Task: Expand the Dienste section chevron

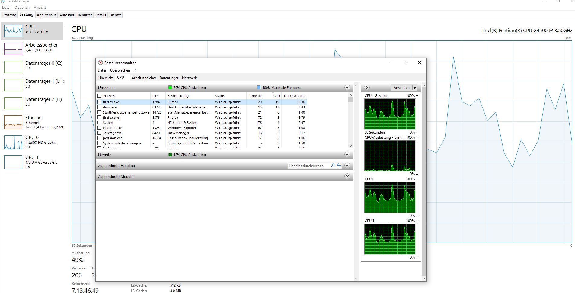Action: 347,155
